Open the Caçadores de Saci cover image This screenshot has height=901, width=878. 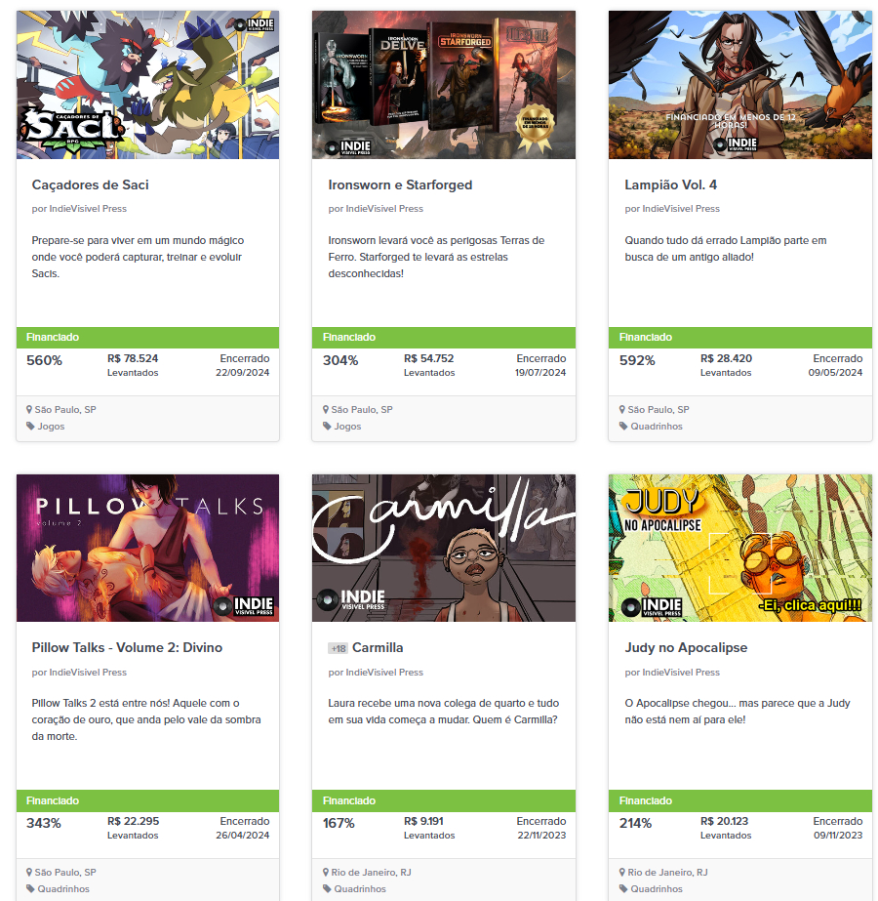click(147, 85)
